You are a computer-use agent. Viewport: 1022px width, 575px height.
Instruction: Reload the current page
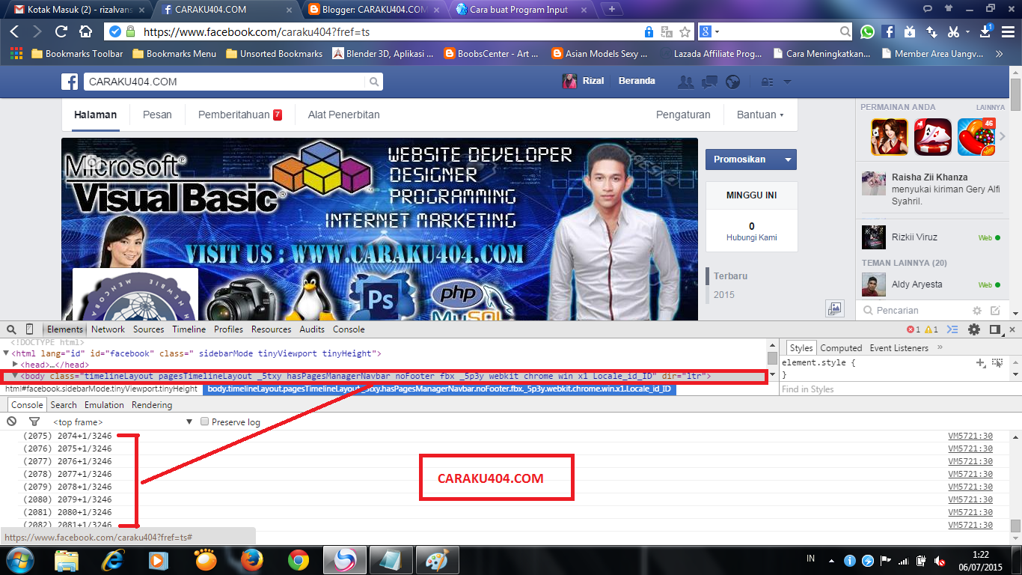(x=61, y=32)
